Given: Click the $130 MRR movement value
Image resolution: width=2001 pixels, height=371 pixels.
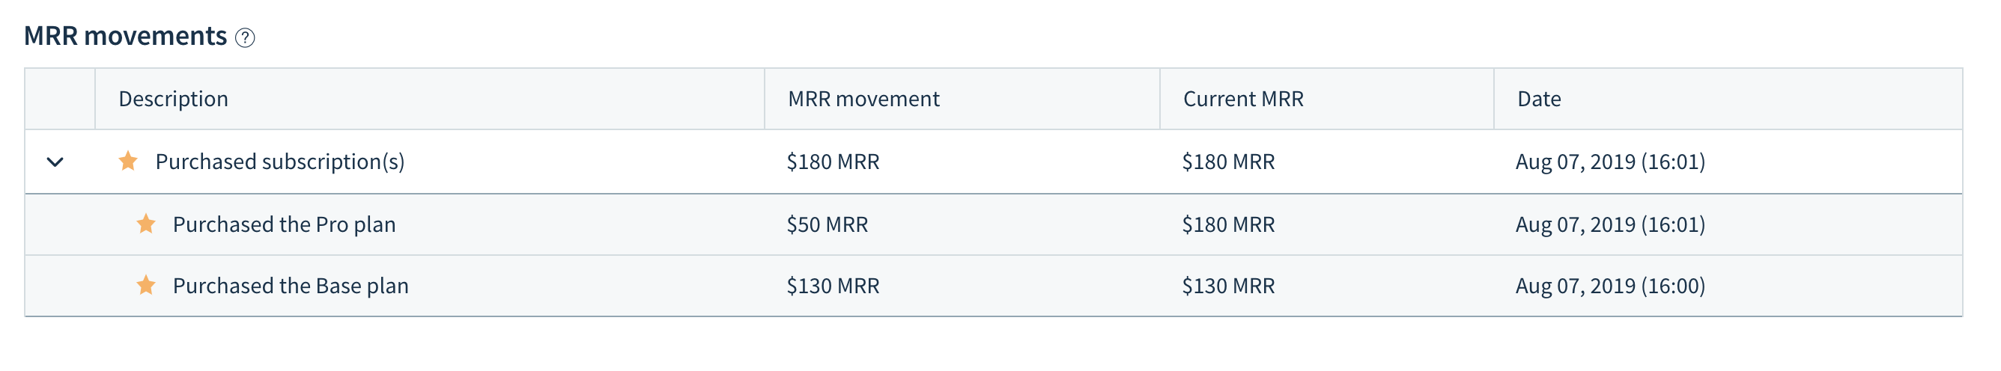Looking at the screenshot, I should [833, 286].
